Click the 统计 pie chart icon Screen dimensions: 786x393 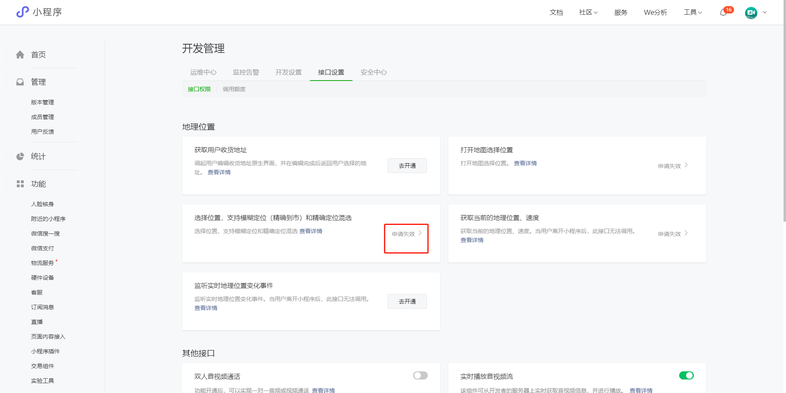coord(20,157)
